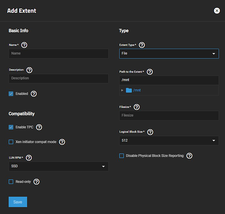The width and height of the screenshot is (225, 214).
Task: Check Disable Physical Block Size Reporting
Action: point(122,156)
